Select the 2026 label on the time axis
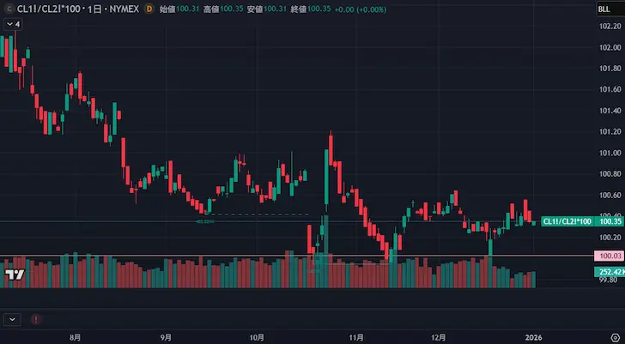 [534, 338]
